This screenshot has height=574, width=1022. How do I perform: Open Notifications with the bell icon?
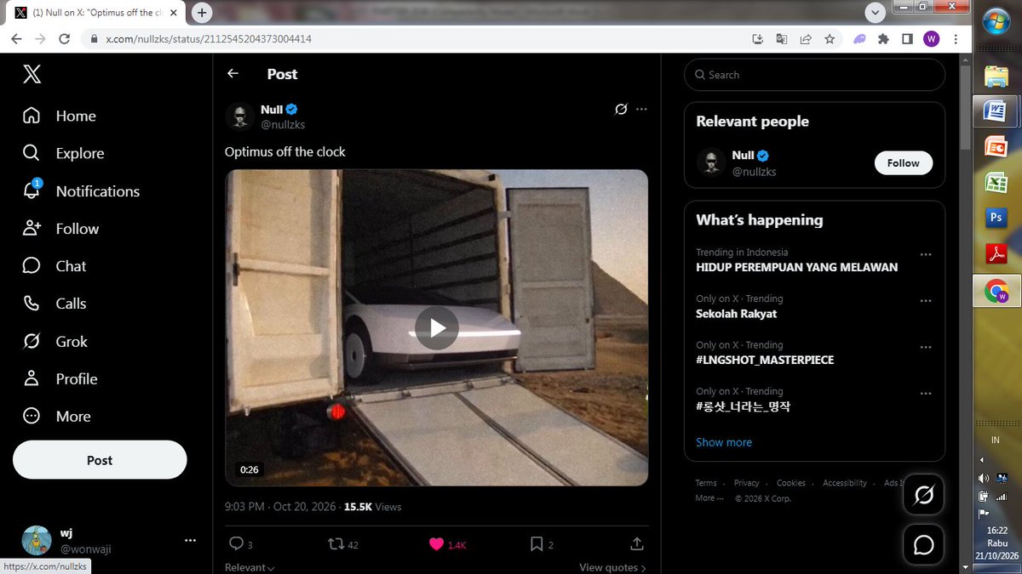click(81, 191)
